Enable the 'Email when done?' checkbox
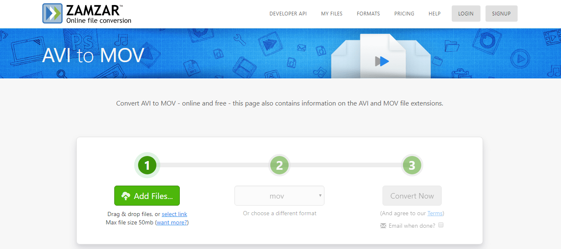The width and height of the screenshot is (561, 249). point(441,225)
